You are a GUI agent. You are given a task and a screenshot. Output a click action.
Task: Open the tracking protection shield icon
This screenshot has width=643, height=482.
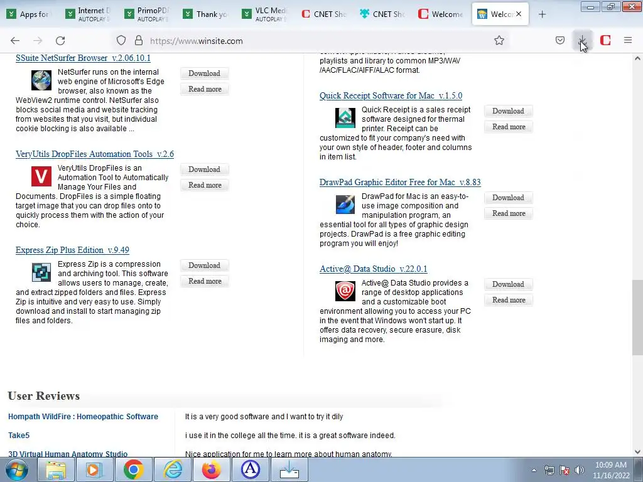[x=121, y=40]
